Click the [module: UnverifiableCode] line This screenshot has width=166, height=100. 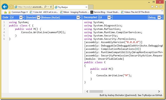(104, 59)
